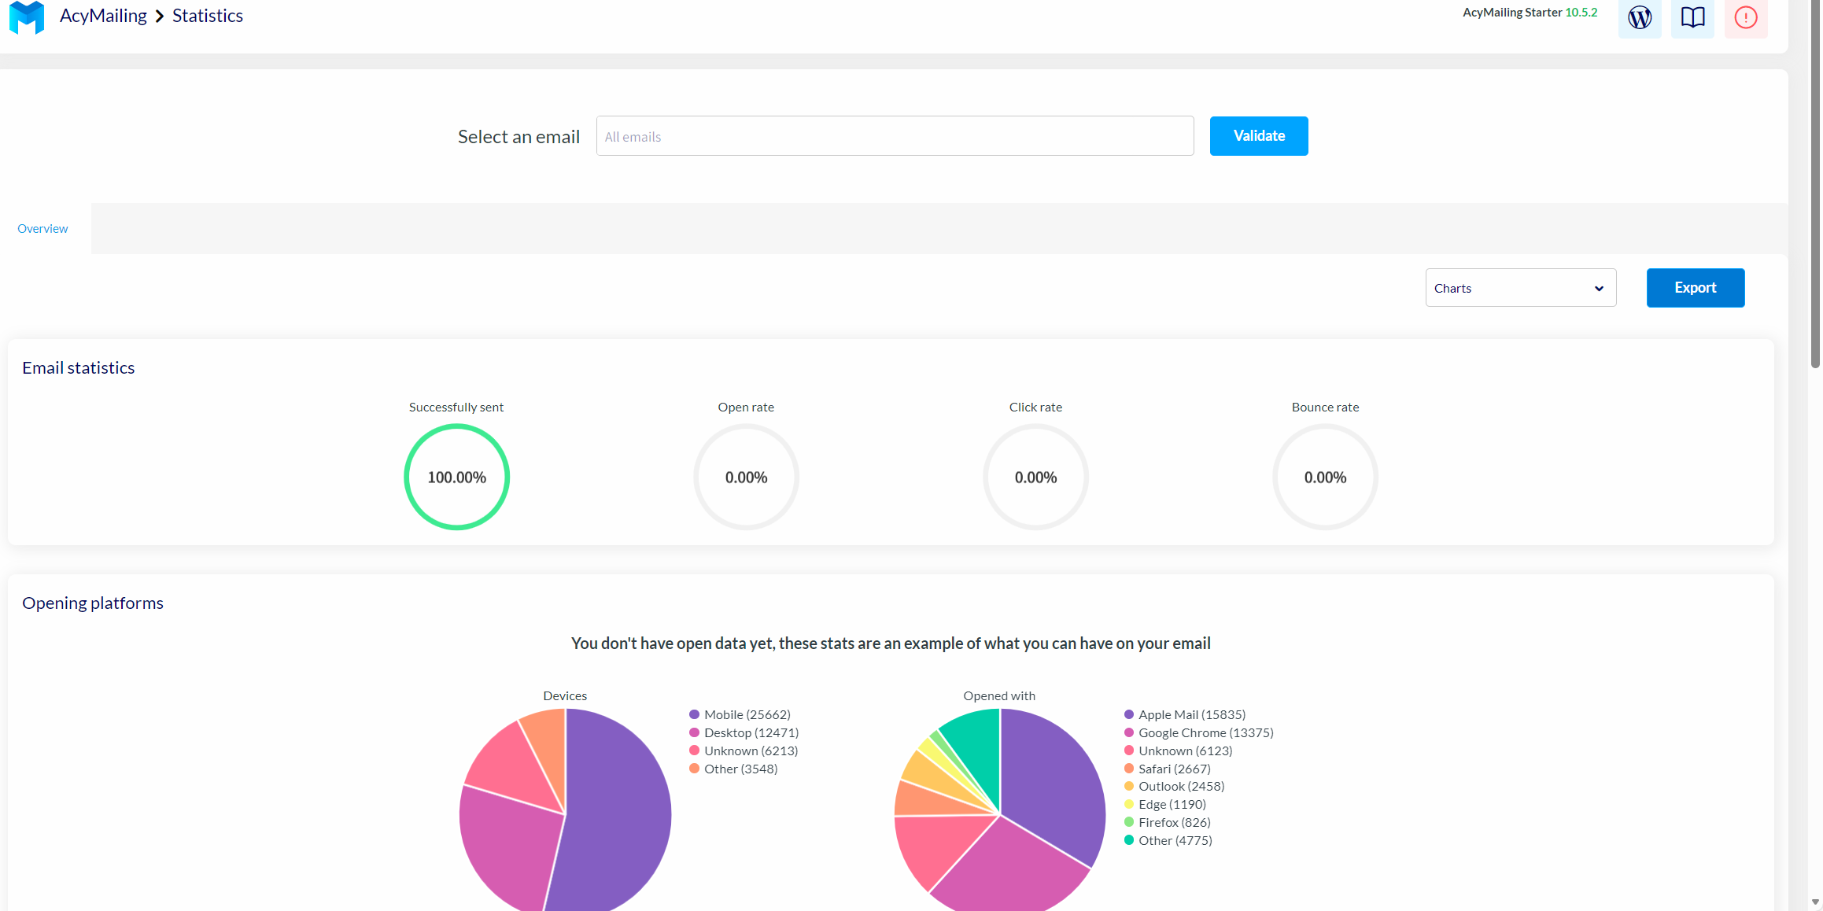Click the red alert exclamation icon

pos(1745,17)
